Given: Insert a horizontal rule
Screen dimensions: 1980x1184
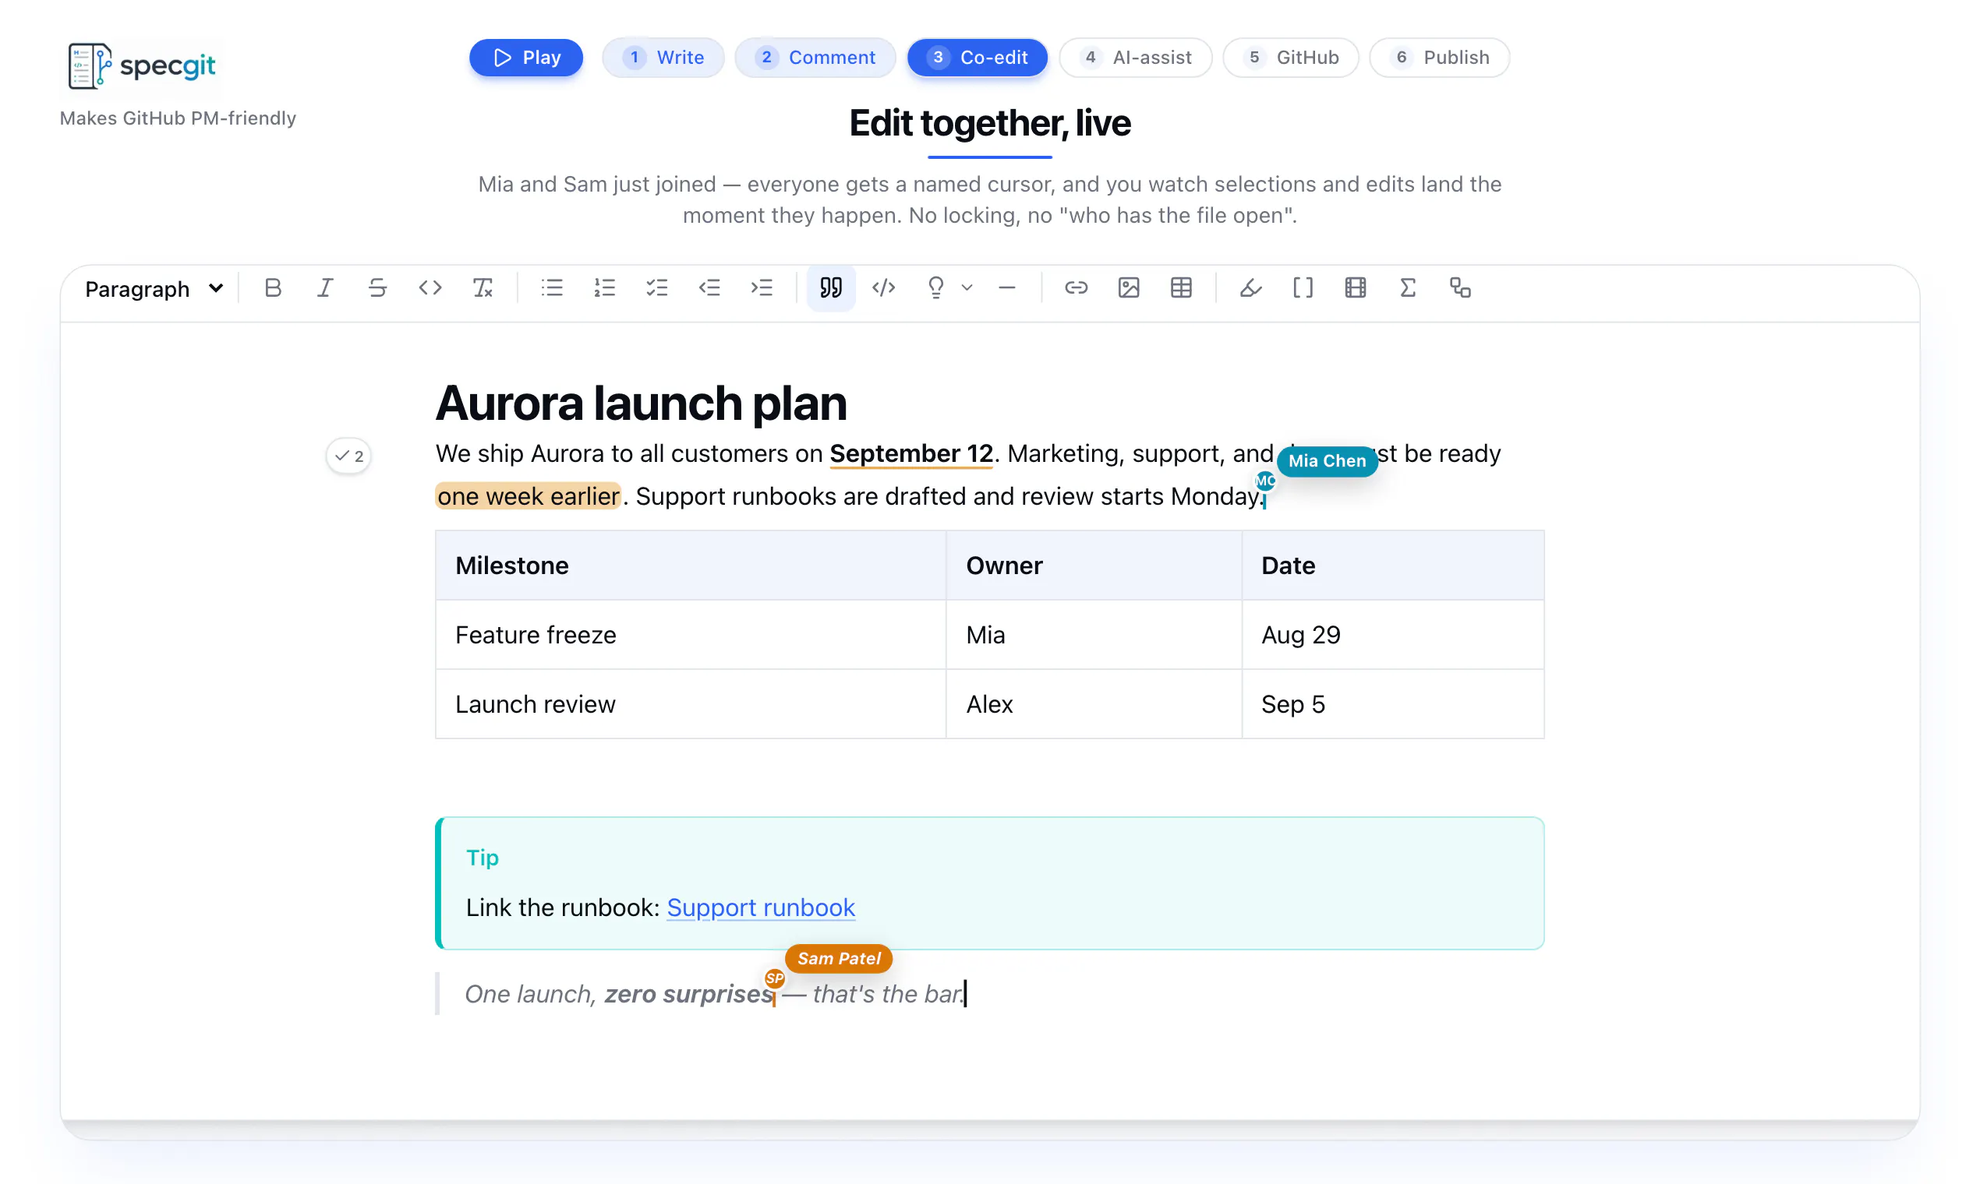Looking at the screenshot, I should [x=1007, y=288].
